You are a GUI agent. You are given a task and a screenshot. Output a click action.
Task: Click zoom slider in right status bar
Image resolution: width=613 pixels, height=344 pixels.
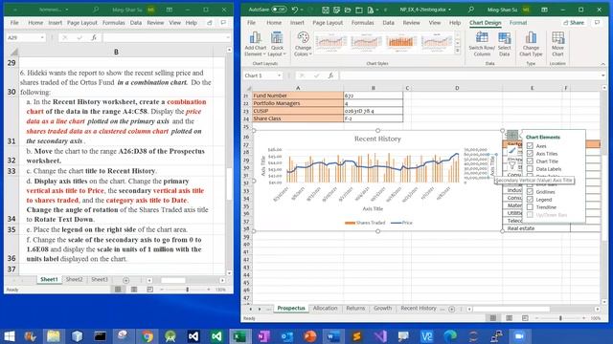[560, 318]
